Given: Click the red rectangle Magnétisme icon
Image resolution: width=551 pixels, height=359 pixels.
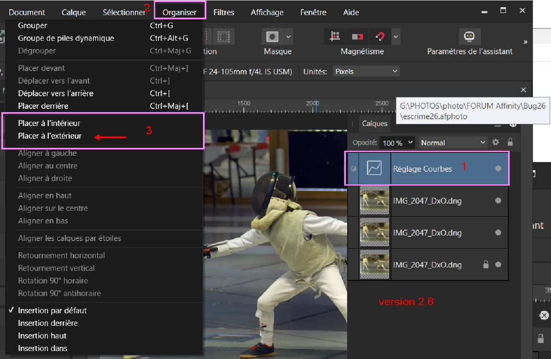Looking at the screenshot, I should (x=357, y=36).
